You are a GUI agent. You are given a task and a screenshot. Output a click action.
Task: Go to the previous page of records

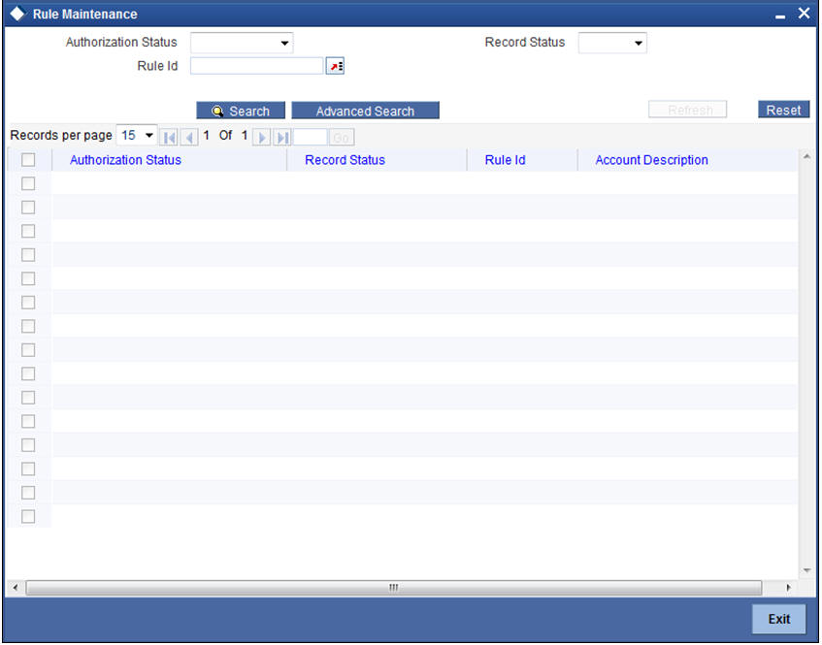click(x=189, y=138)
